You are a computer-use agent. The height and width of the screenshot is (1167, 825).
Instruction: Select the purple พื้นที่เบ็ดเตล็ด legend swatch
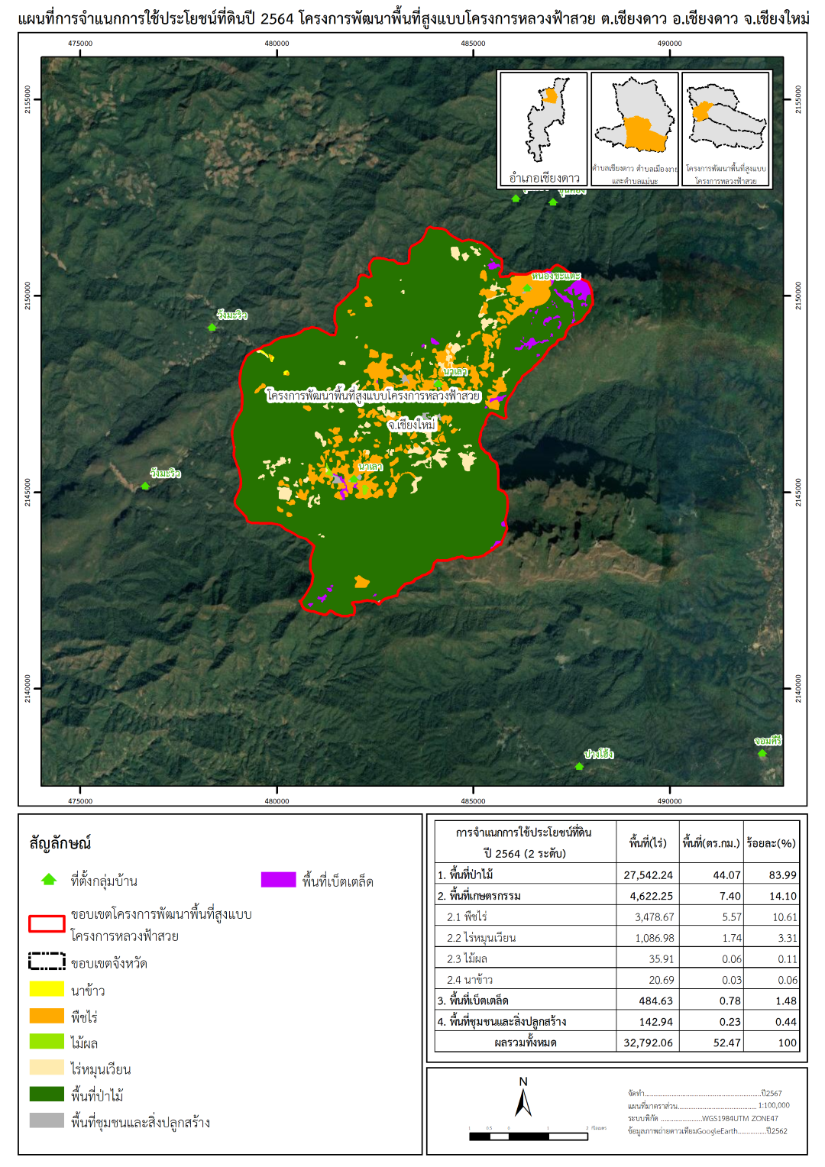pos(278,880)
